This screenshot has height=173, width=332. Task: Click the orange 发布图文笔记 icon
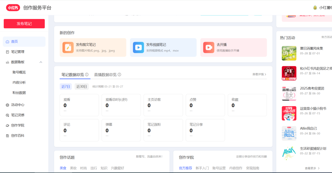[68, 47]
